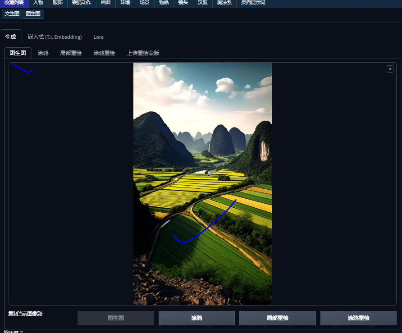Switch to 反向提示词 tab
402x333 pixels.
click(x=253, y=3)
